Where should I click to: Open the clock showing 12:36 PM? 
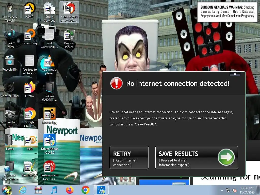(247, 190)
